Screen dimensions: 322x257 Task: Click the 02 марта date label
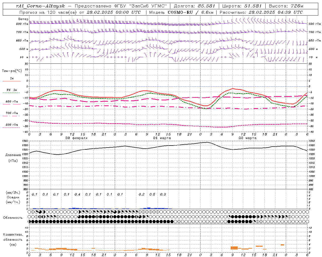248,138
